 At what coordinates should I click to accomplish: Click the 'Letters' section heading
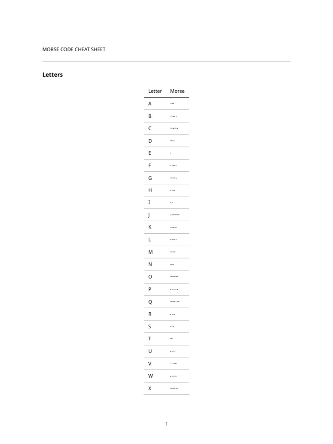52,75
